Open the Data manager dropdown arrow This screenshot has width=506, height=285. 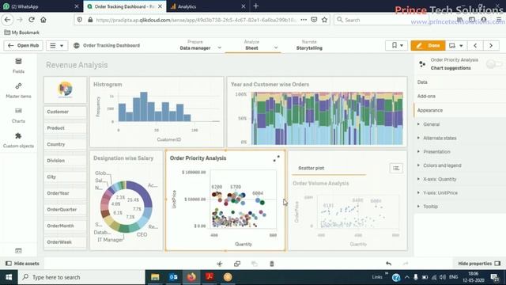(220, 47)
